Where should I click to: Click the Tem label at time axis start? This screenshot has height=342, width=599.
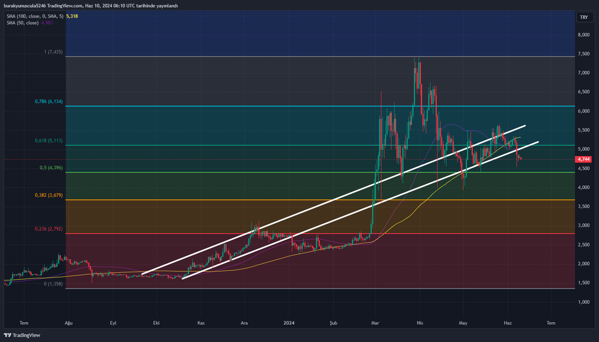pos(24,323)
